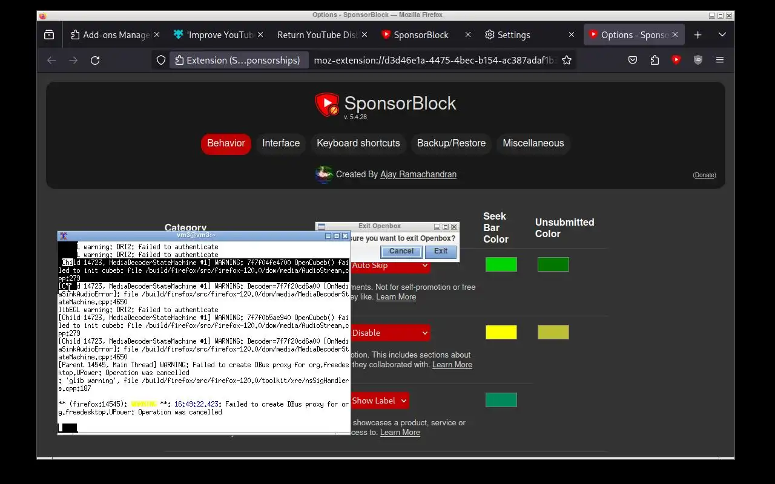Click the Exit Openbox dialog title icon

point(322,227)
